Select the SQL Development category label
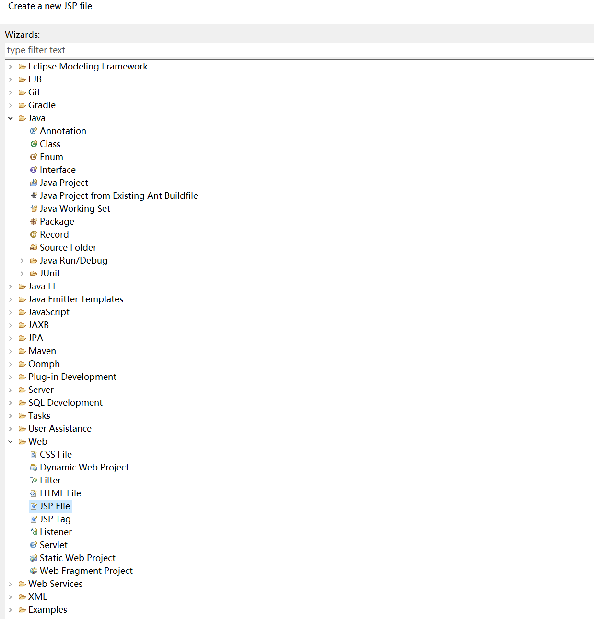The image size is (594, 619). [x=65, y=402]
